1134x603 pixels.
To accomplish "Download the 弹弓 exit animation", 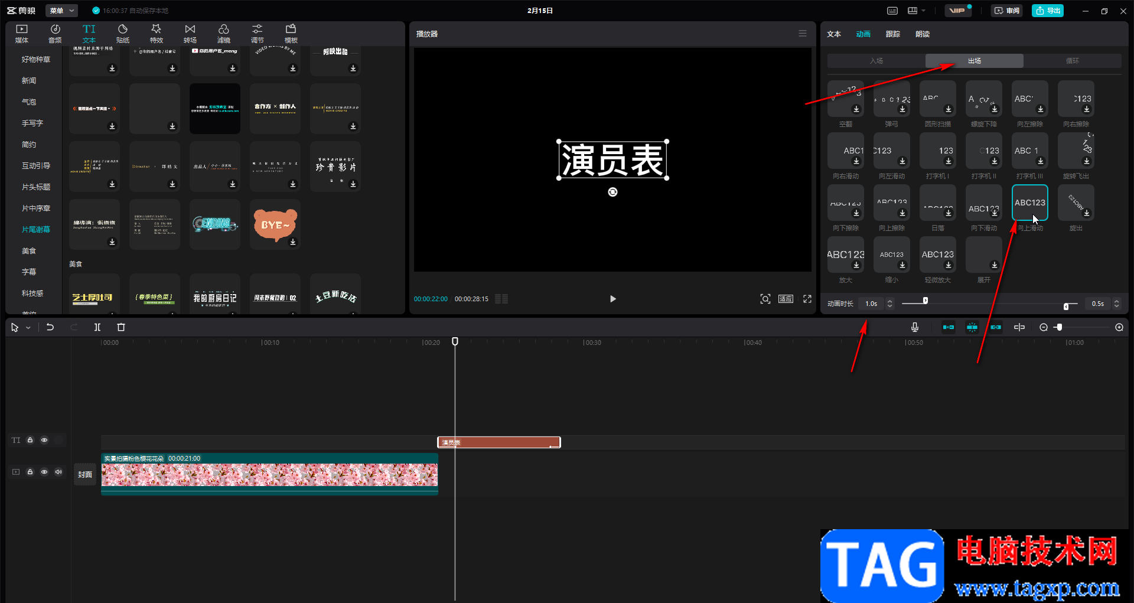I will click(x=902, y=109).
